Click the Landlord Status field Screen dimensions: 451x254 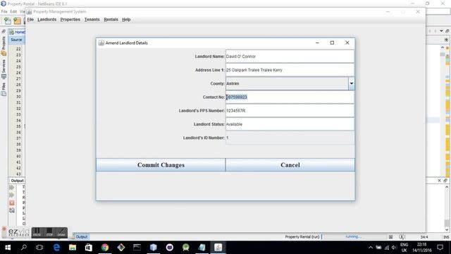click(290, 124)
